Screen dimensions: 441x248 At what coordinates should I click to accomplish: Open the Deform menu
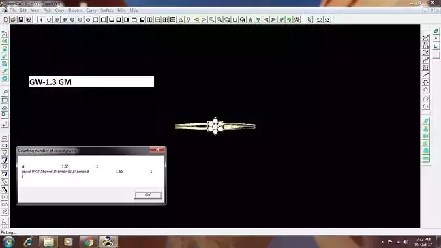75,10
